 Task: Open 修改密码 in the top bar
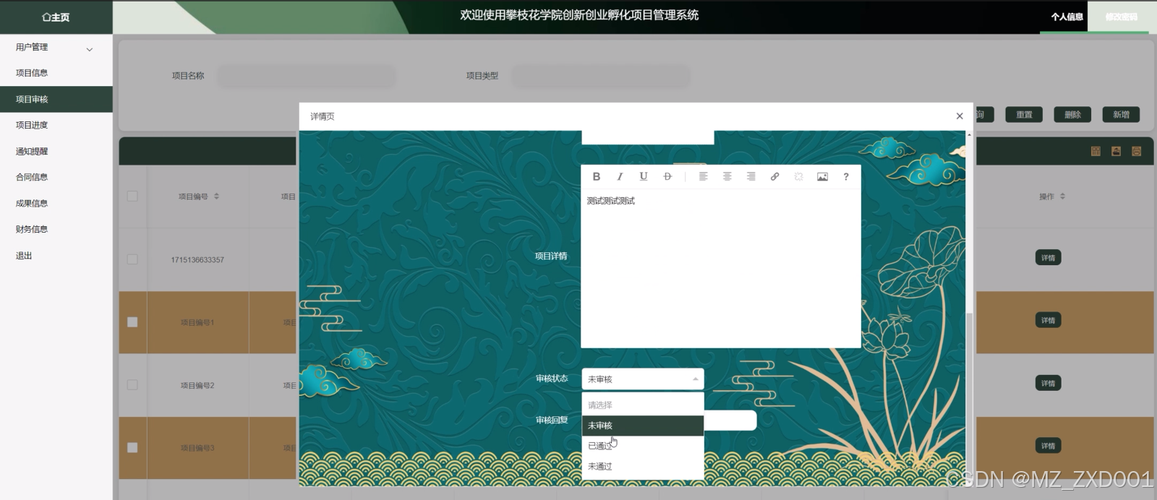point(1121,17)
